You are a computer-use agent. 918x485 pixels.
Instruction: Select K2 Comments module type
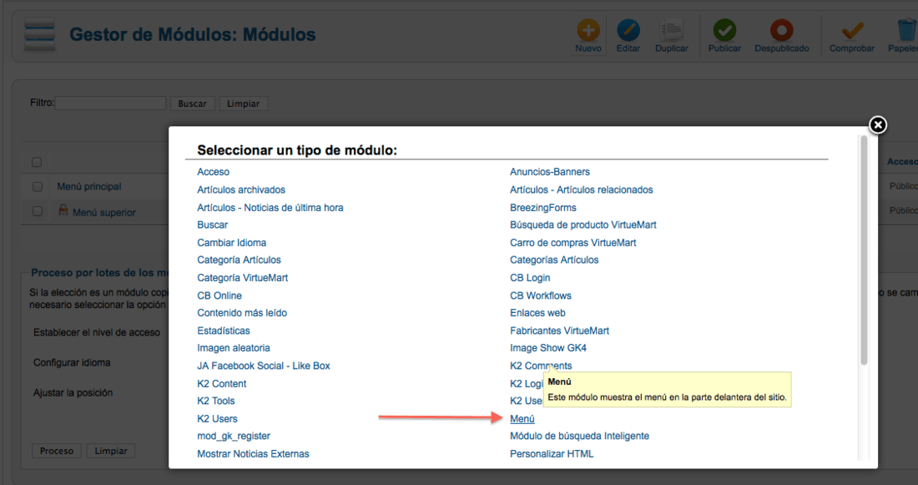coord(541,366)
